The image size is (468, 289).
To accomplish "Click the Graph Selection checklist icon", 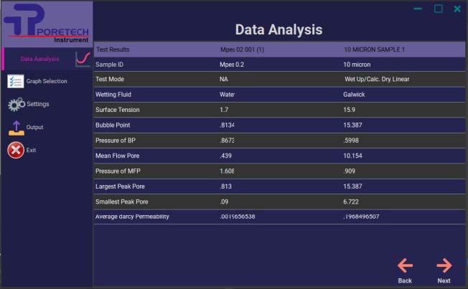I will coord(15,81).
